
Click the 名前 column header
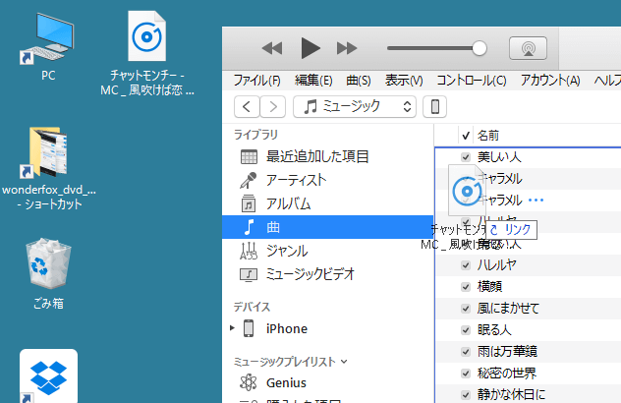(x=488, y=136)
